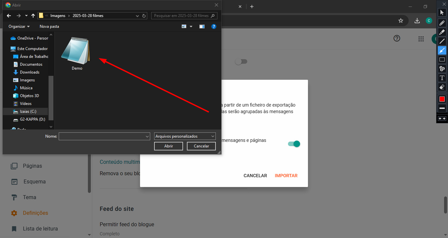
Task: Open the blue help icon in the dialog
Action: (214, 26)
